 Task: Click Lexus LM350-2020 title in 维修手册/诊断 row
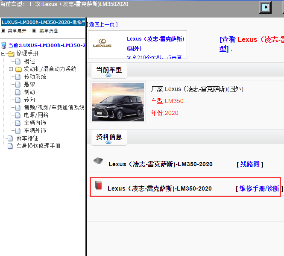160,189
